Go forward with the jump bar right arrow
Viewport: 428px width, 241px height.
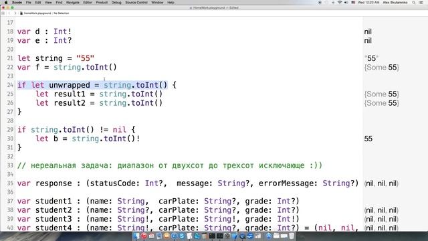click(15, 13)
